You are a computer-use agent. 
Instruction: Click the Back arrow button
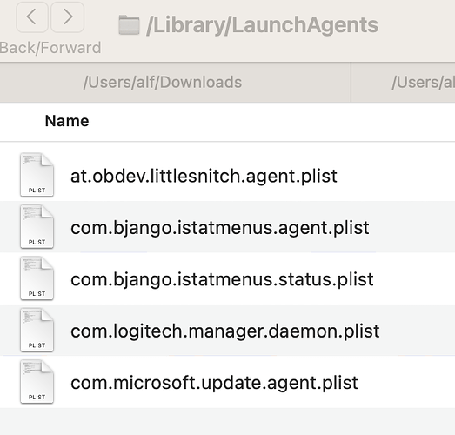(x=32, y=17)
